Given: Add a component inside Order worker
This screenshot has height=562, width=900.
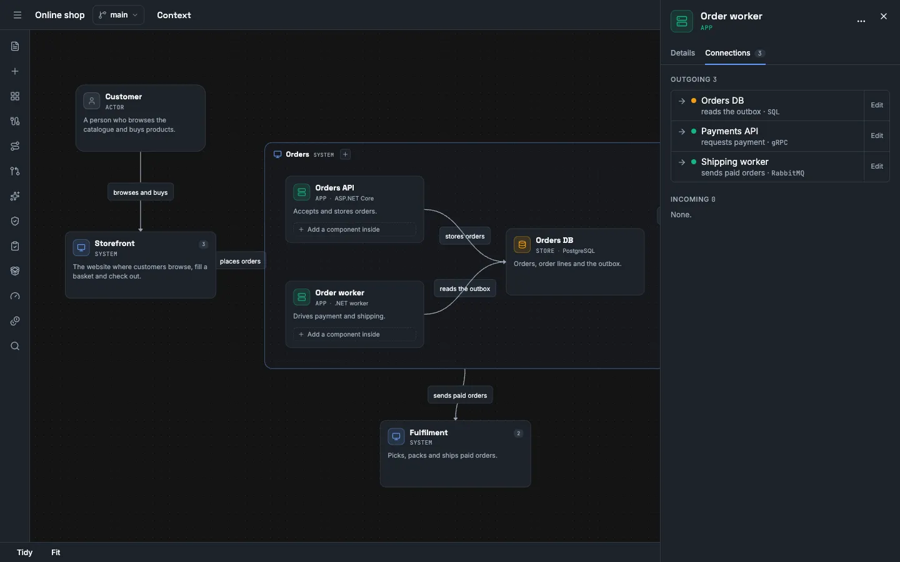Looking at the screenshot, I should click(354, 335).
